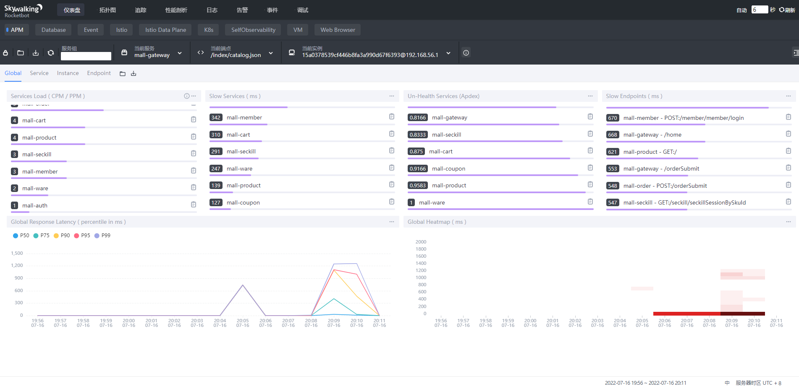Screen dimensions: 799x386
Task: Toggle 自动 auto refresh
Action: 741,10
